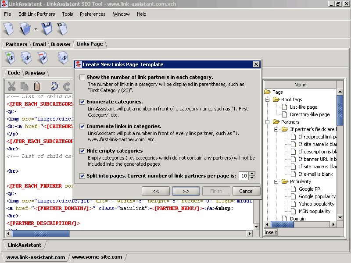Click the Undo arrow icon
The width and height of the screenshot is (351, 263).
coord(54,86)
